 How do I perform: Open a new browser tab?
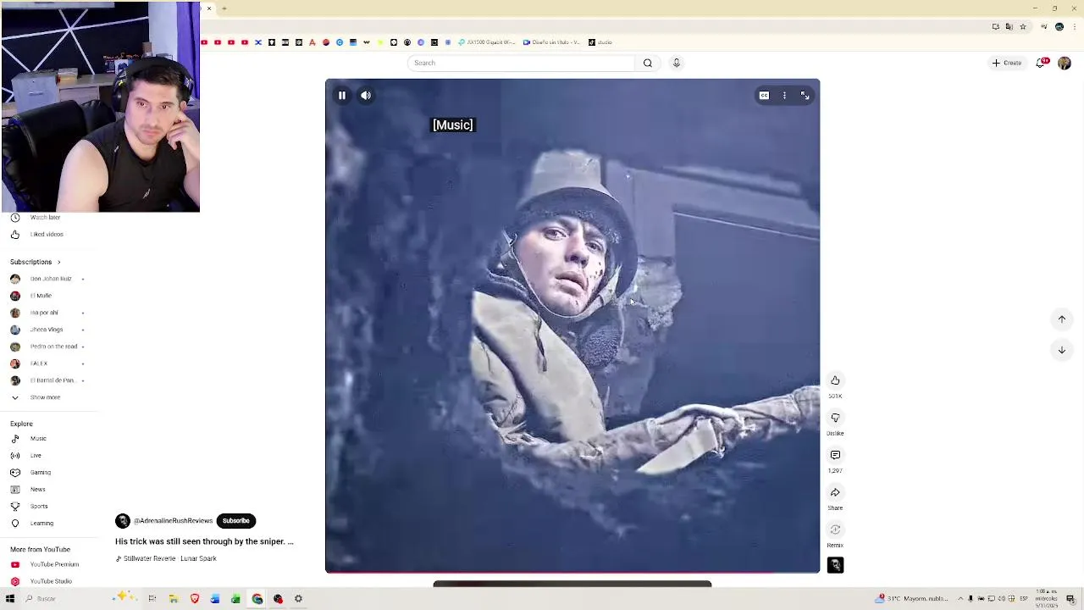(224, 8)
